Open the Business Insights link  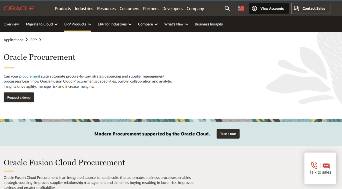click(209, 24)
